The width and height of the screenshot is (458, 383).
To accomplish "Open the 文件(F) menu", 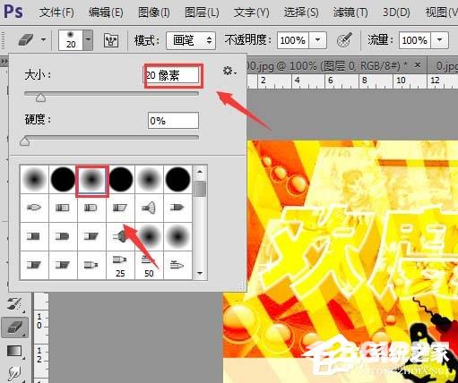I will [x=56, y=13].
